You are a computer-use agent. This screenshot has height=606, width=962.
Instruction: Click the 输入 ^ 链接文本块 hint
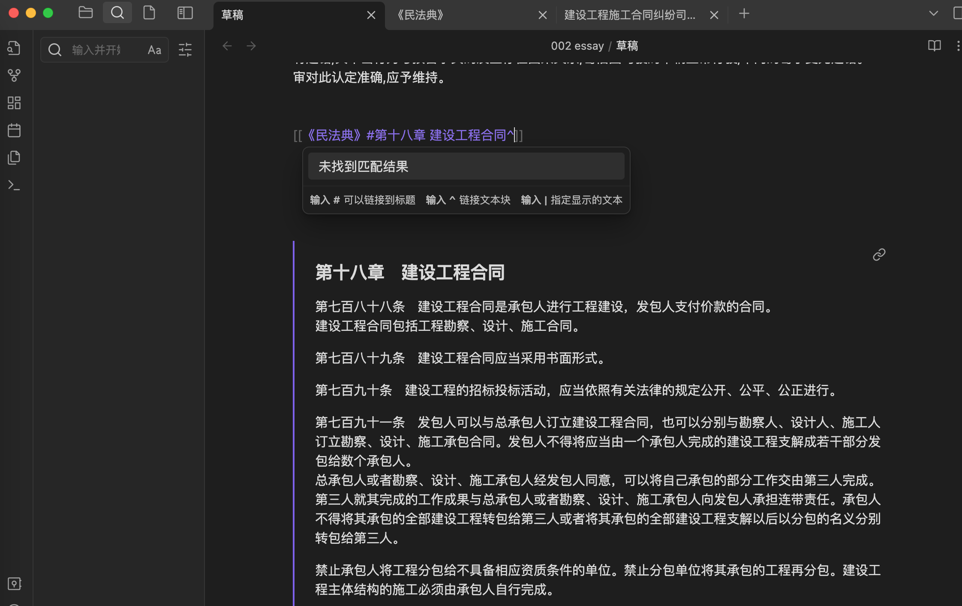[x=468, y=200]
